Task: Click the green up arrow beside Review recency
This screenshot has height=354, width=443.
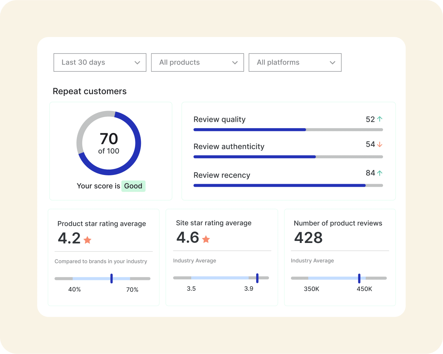Action: (x=380, y=173)
